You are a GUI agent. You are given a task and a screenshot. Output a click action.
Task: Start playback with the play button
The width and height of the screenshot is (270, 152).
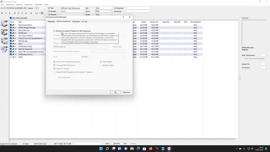point(2,13)
